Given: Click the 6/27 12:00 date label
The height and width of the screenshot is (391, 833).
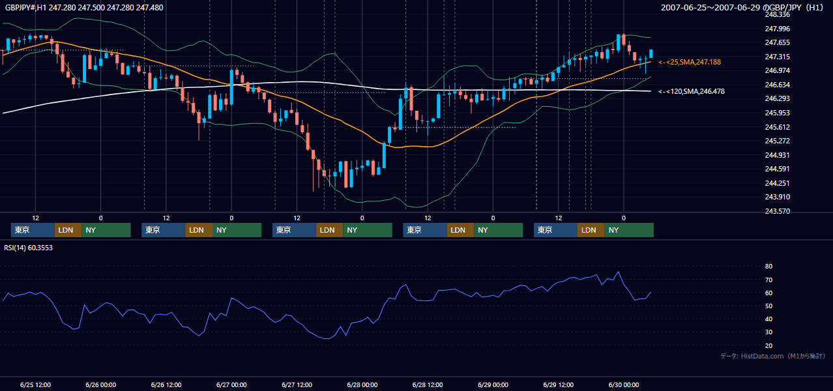Looking at the screenshot, I should point(297,385).
